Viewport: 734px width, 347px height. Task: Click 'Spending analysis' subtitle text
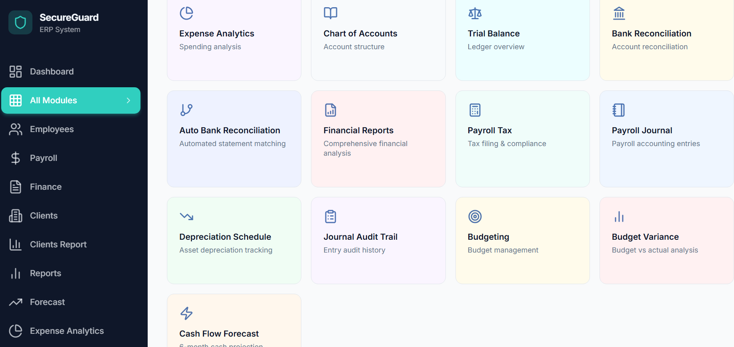[x=210, y=47]
